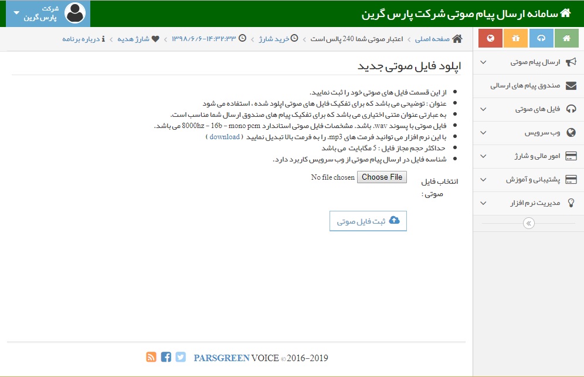Click the blue headphones shortcut button

(541, 38)
